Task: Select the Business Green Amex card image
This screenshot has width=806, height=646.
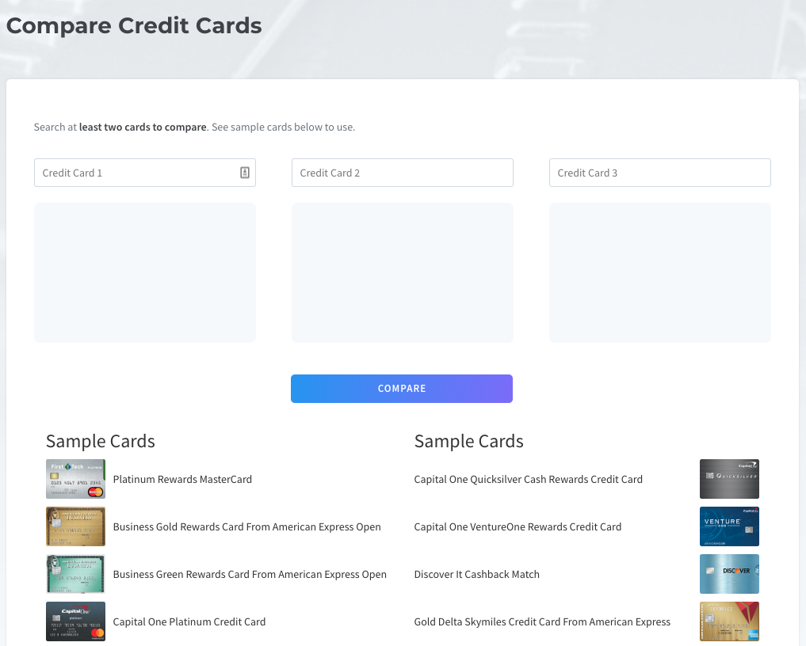Action: click(75, 574)
